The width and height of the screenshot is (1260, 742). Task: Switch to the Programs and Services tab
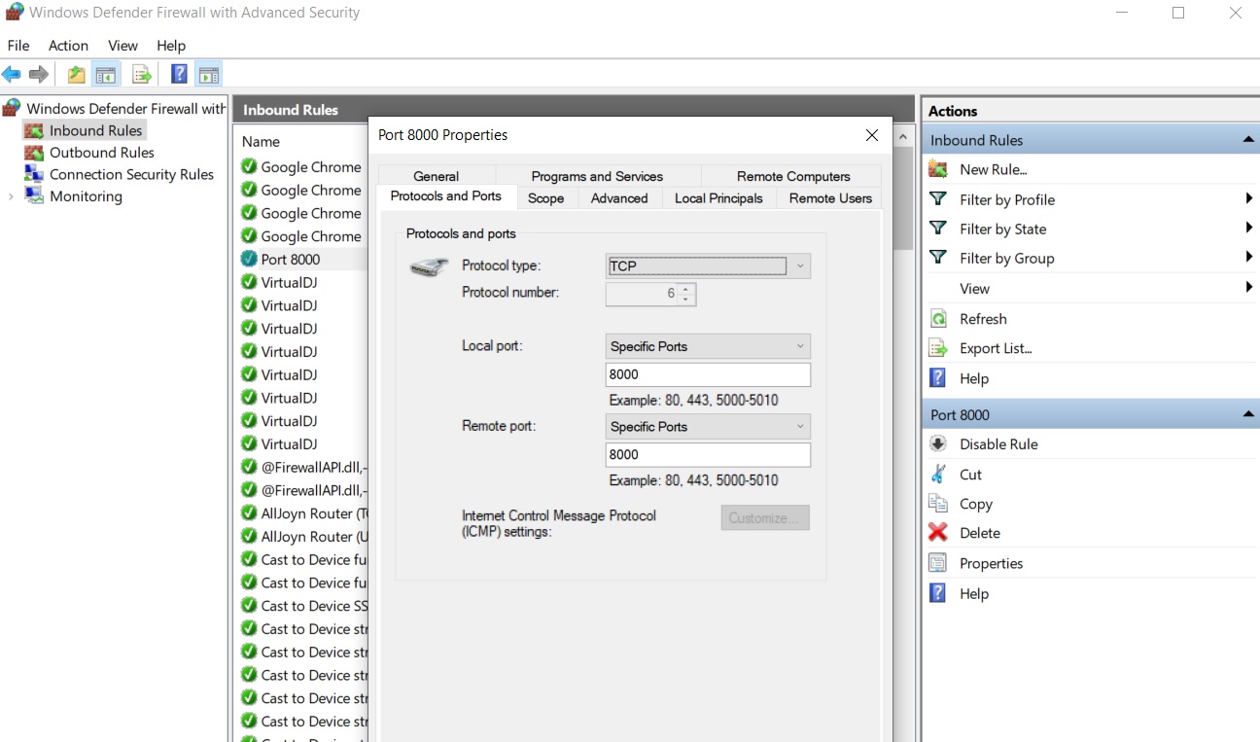click(x=597, y=176)
